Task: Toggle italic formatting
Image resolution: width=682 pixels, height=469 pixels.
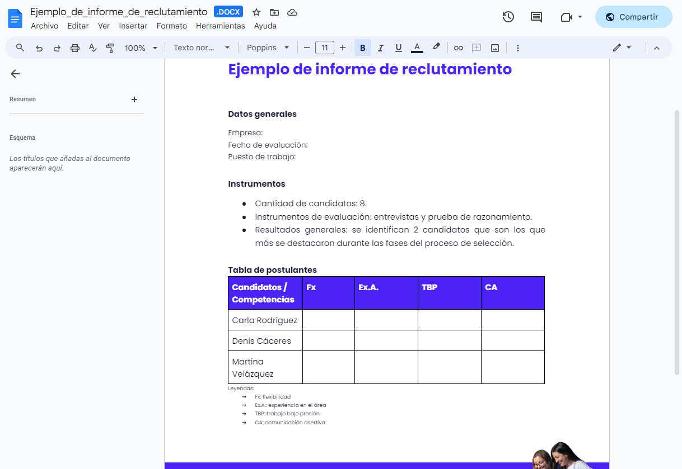Action: pyautogui.click(x=381, y=48)
